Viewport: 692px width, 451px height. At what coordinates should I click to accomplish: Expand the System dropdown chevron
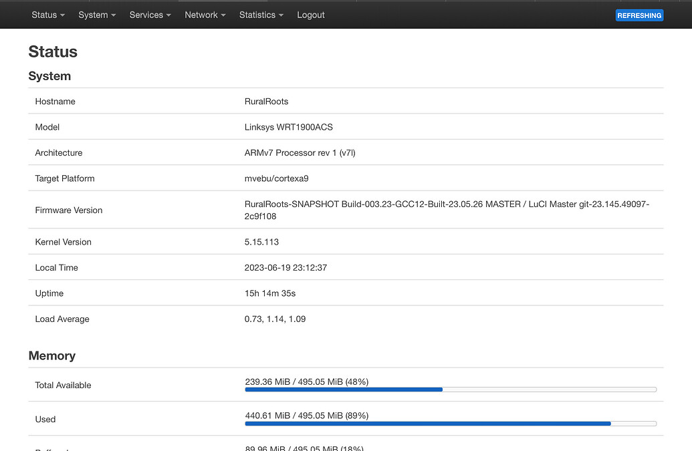(113, 15)
